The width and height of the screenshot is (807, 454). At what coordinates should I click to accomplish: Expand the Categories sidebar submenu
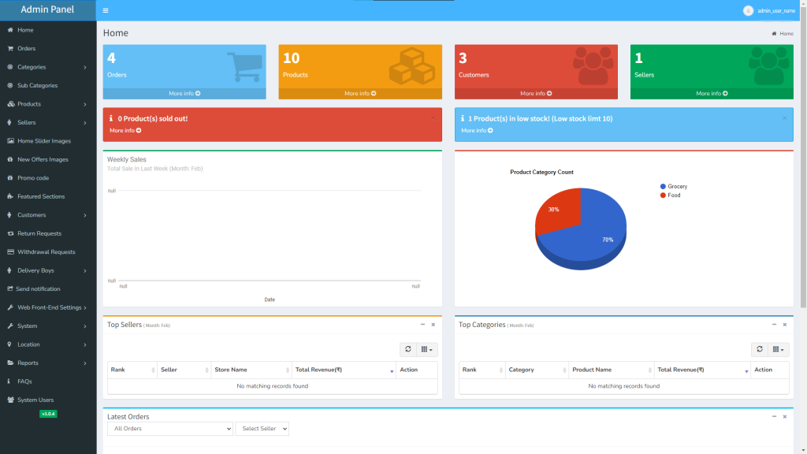pyautogui.click(x=32, y=66)
